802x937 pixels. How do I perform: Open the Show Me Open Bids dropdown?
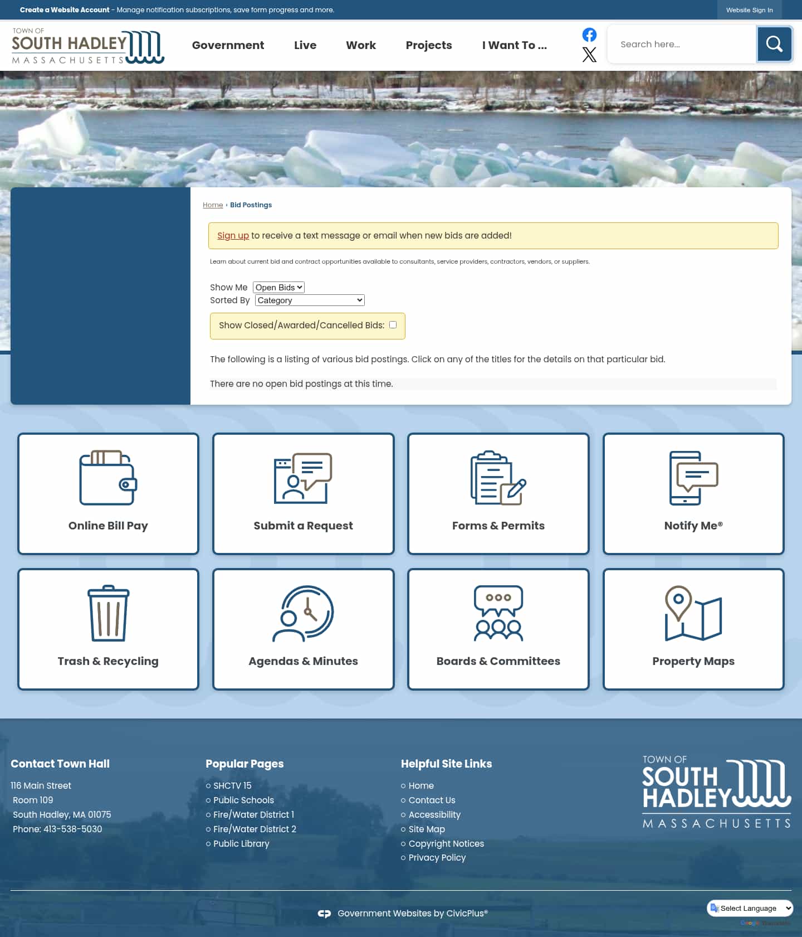278,287
